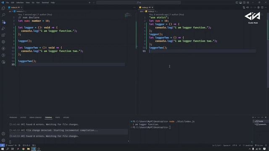Close the bottom panel
The image size is (269, 151).
[x=266, y=117]
